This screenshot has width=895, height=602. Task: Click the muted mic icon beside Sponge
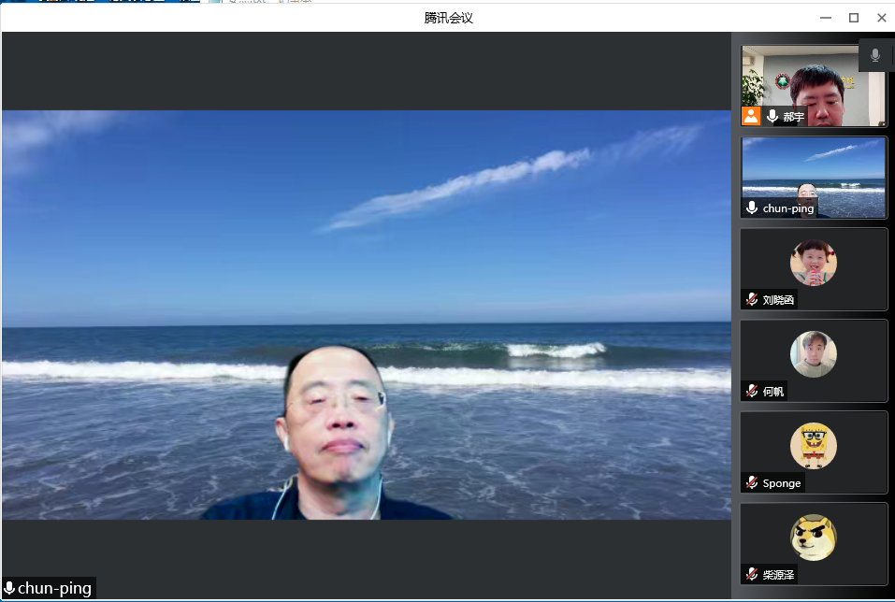(x=752, y=482)
